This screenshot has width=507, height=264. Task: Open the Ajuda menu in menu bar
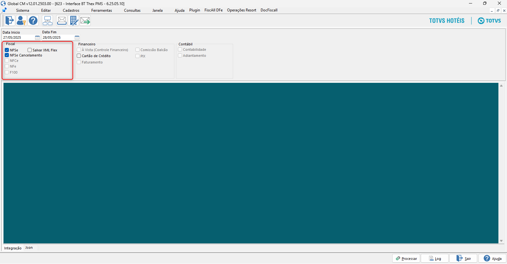point(179,10)
